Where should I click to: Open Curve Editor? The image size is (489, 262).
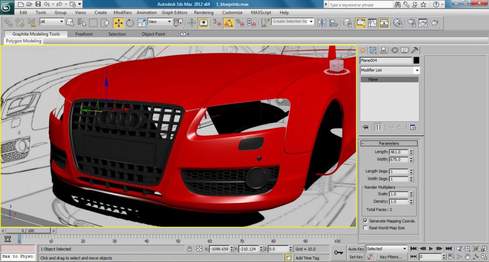372,22
